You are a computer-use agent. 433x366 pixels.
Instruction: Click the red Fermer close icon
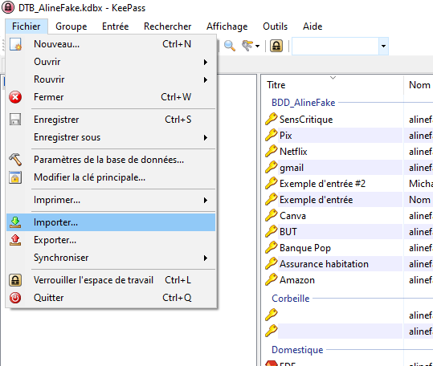[15, 97]
